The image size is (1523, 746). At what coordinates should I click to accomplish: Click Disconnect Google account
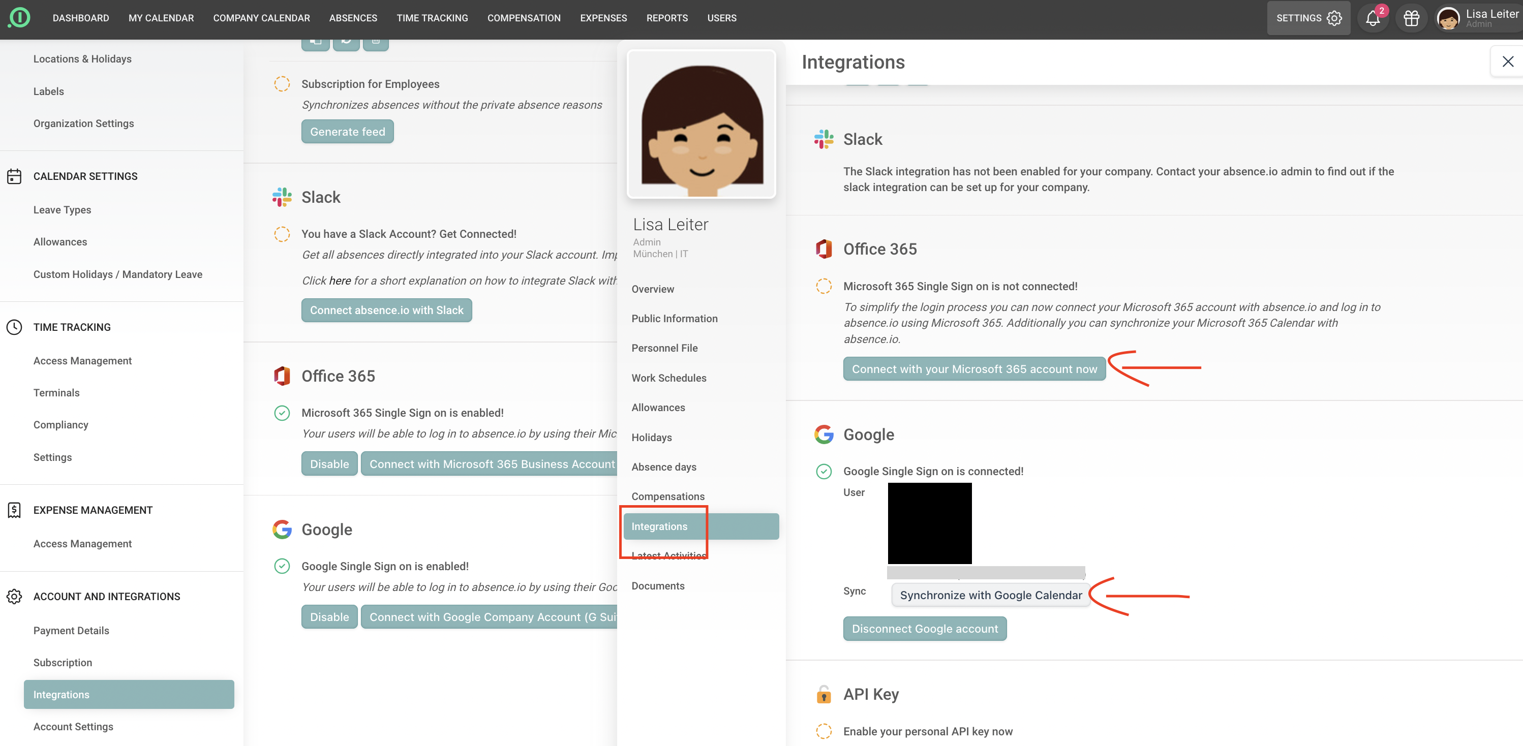click(925, 629)
